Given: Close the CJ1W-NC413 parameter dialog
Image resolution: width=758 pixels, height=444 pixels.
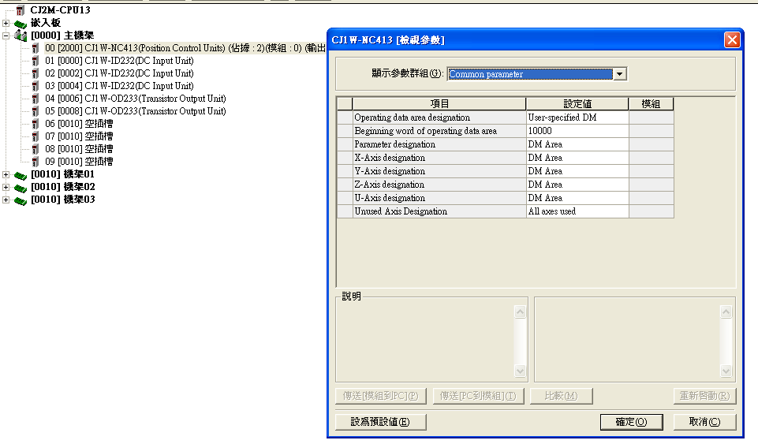Looking at the screenshot, I should pos(731,40).
